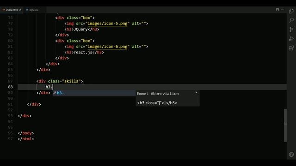Switch to the style.css tab

pos(34,10)
